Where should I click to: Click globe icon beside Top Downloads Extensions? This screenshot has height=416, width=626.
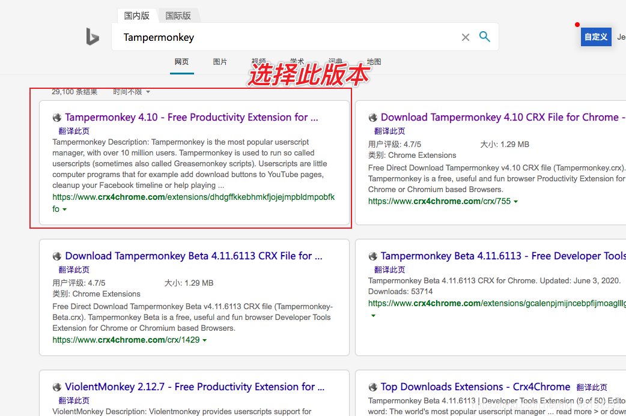[372, 387]
